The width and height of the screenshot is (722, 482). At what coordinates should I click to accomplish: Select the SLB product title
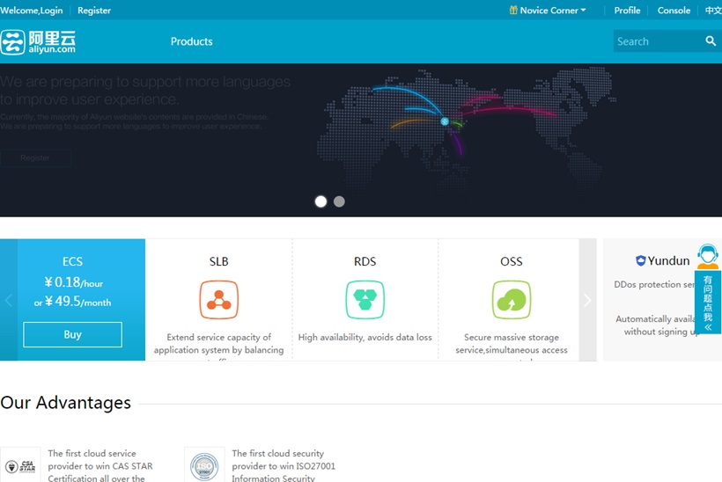pyautogui.click(x=218, y=261)
